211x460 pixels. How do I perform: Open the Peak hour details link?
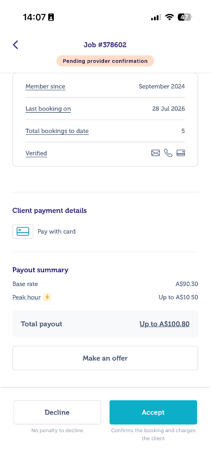(26, 297)
